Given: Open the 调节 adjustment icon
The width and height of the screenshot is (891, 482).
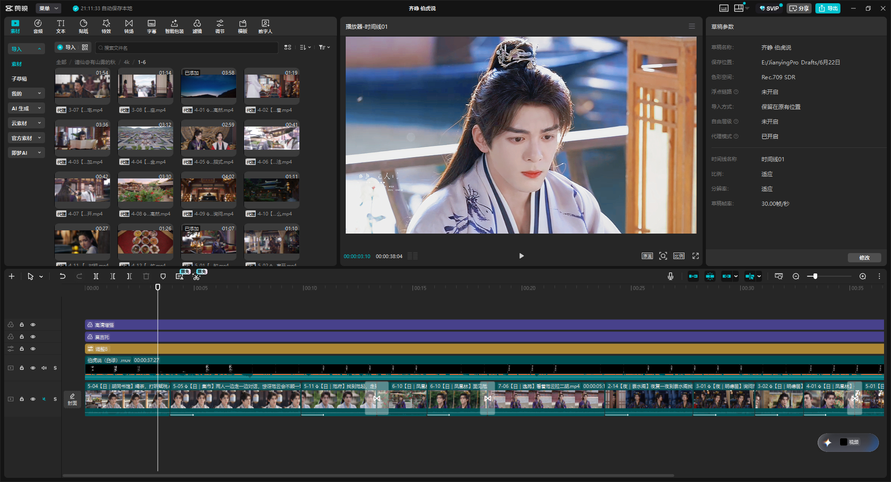Looking at the screenshot, I should 220,26.
